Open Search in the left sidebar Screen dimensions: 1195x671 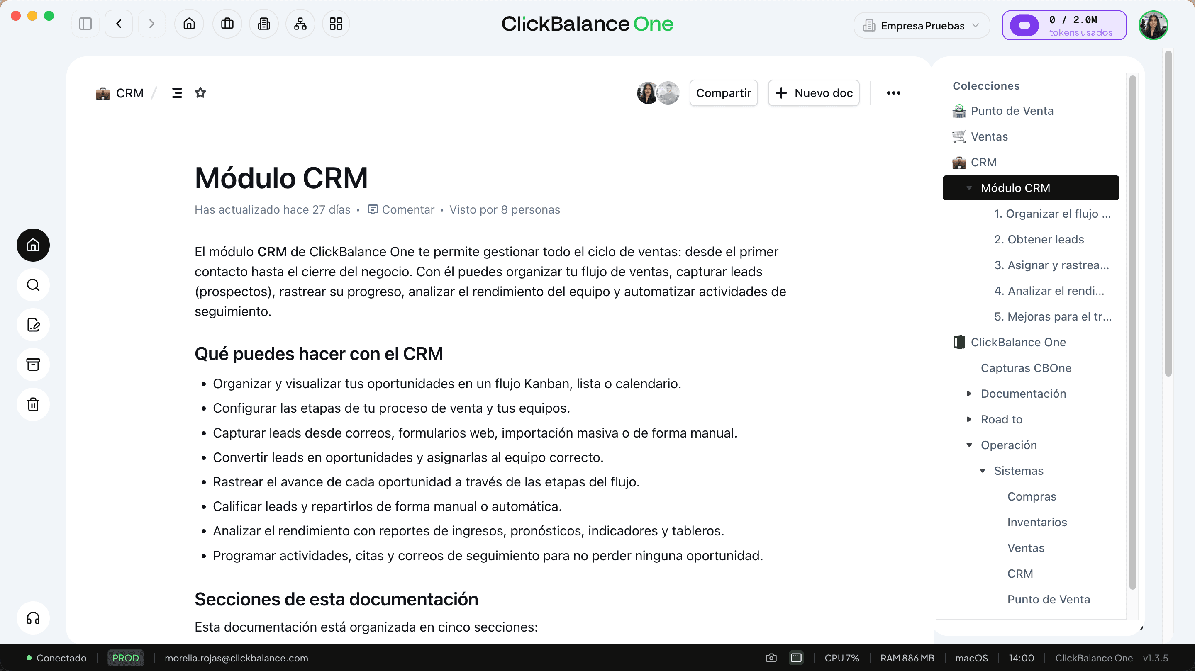pos(33,285)
